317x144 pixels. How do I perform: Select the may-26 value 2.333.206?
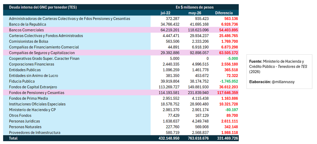point(200,41)
